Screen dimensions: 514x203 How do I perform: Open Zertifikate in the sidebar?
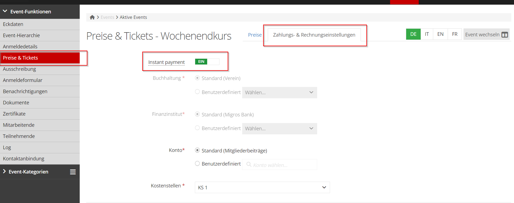tap(40, 114)
